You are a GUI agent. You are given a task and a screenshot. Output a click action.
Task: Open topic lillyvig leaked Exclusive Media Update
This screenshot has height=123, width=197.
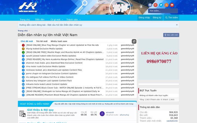(x=44, y=49)
